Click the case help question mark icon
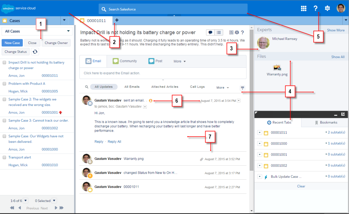 (242, 32)
